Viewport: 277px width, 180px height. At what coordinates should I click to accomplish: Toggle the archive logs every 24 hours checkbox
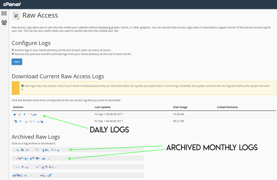(x=13, y=50)
